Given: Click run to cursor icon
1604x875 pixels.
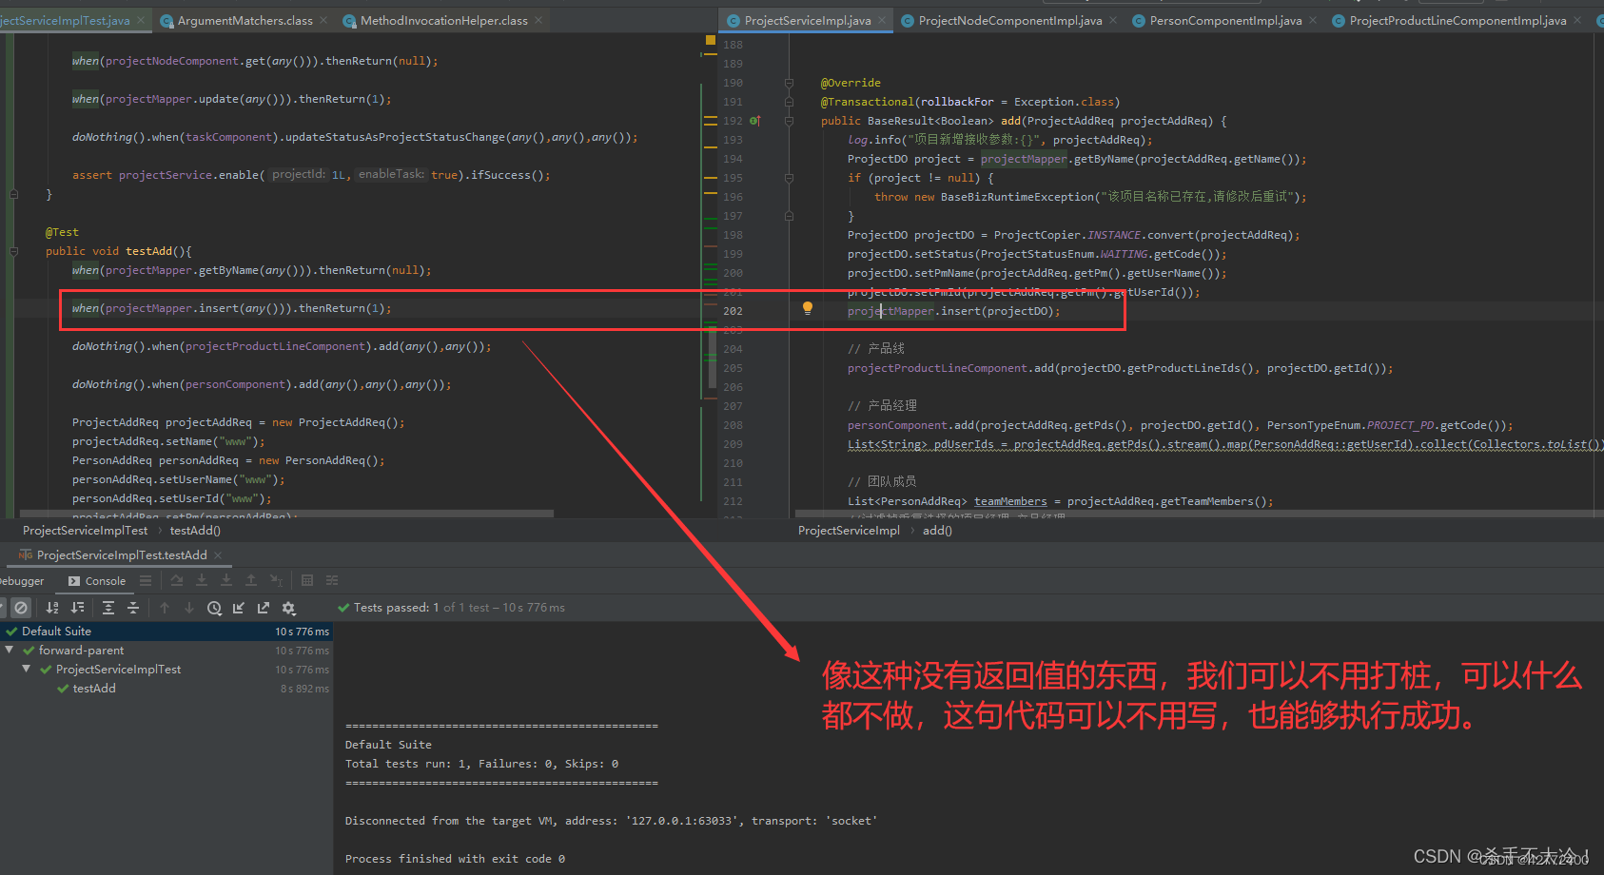Looking at the screenshot, I should click(276, 580).
